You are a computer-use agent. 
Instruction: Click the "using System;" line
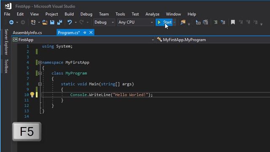point(57,46)
